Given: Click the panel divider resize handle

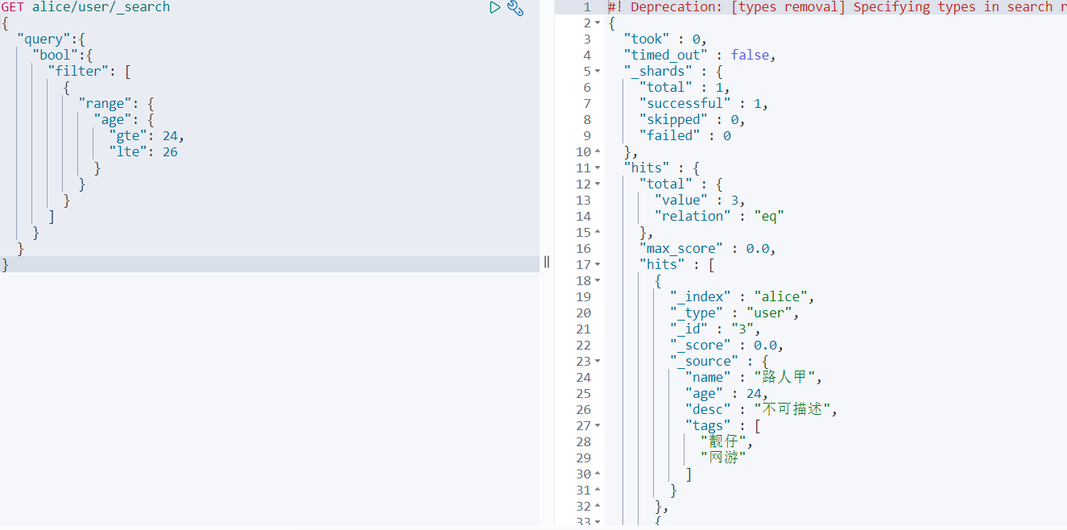Looking at the screenshot, I should (547, 261).
